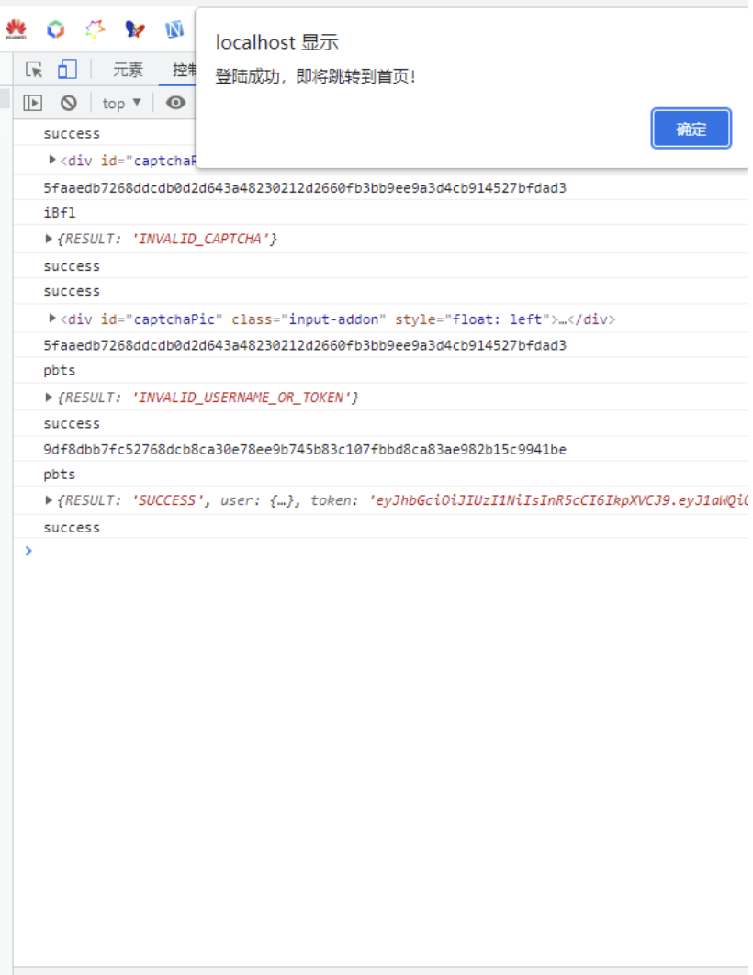Click the 'pbts' line above SUCCESS result
Viewport: 753px width, 975px height.
tap(60, 475)
